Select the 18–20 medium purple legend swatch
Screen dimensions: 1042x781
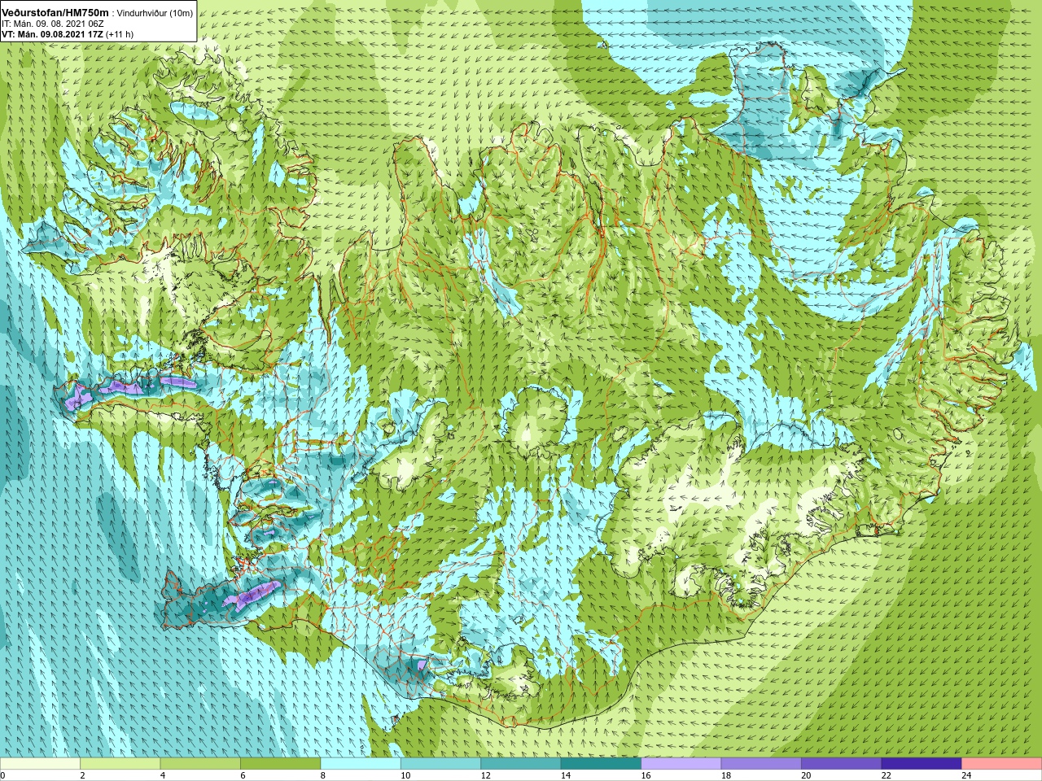(x=761, y=763)
